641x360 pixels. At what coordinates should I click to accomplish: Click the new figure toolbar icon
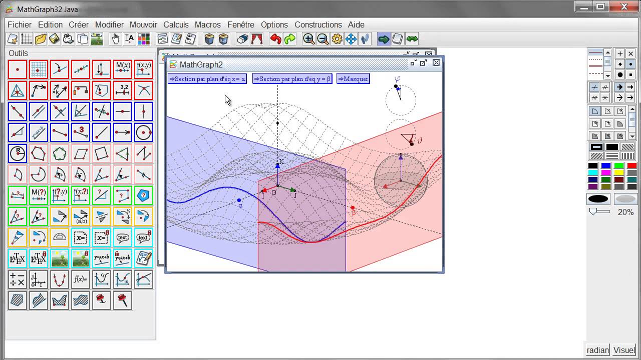(13, 39)
